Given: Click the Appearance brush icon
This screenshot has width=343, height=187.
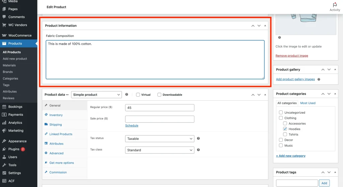Looking at the screenshot, I should (4, 141).
